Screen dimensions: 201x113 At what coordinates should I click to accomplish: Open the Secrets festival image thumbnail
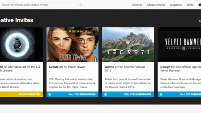pyautogui.click(x=128, y=44)
